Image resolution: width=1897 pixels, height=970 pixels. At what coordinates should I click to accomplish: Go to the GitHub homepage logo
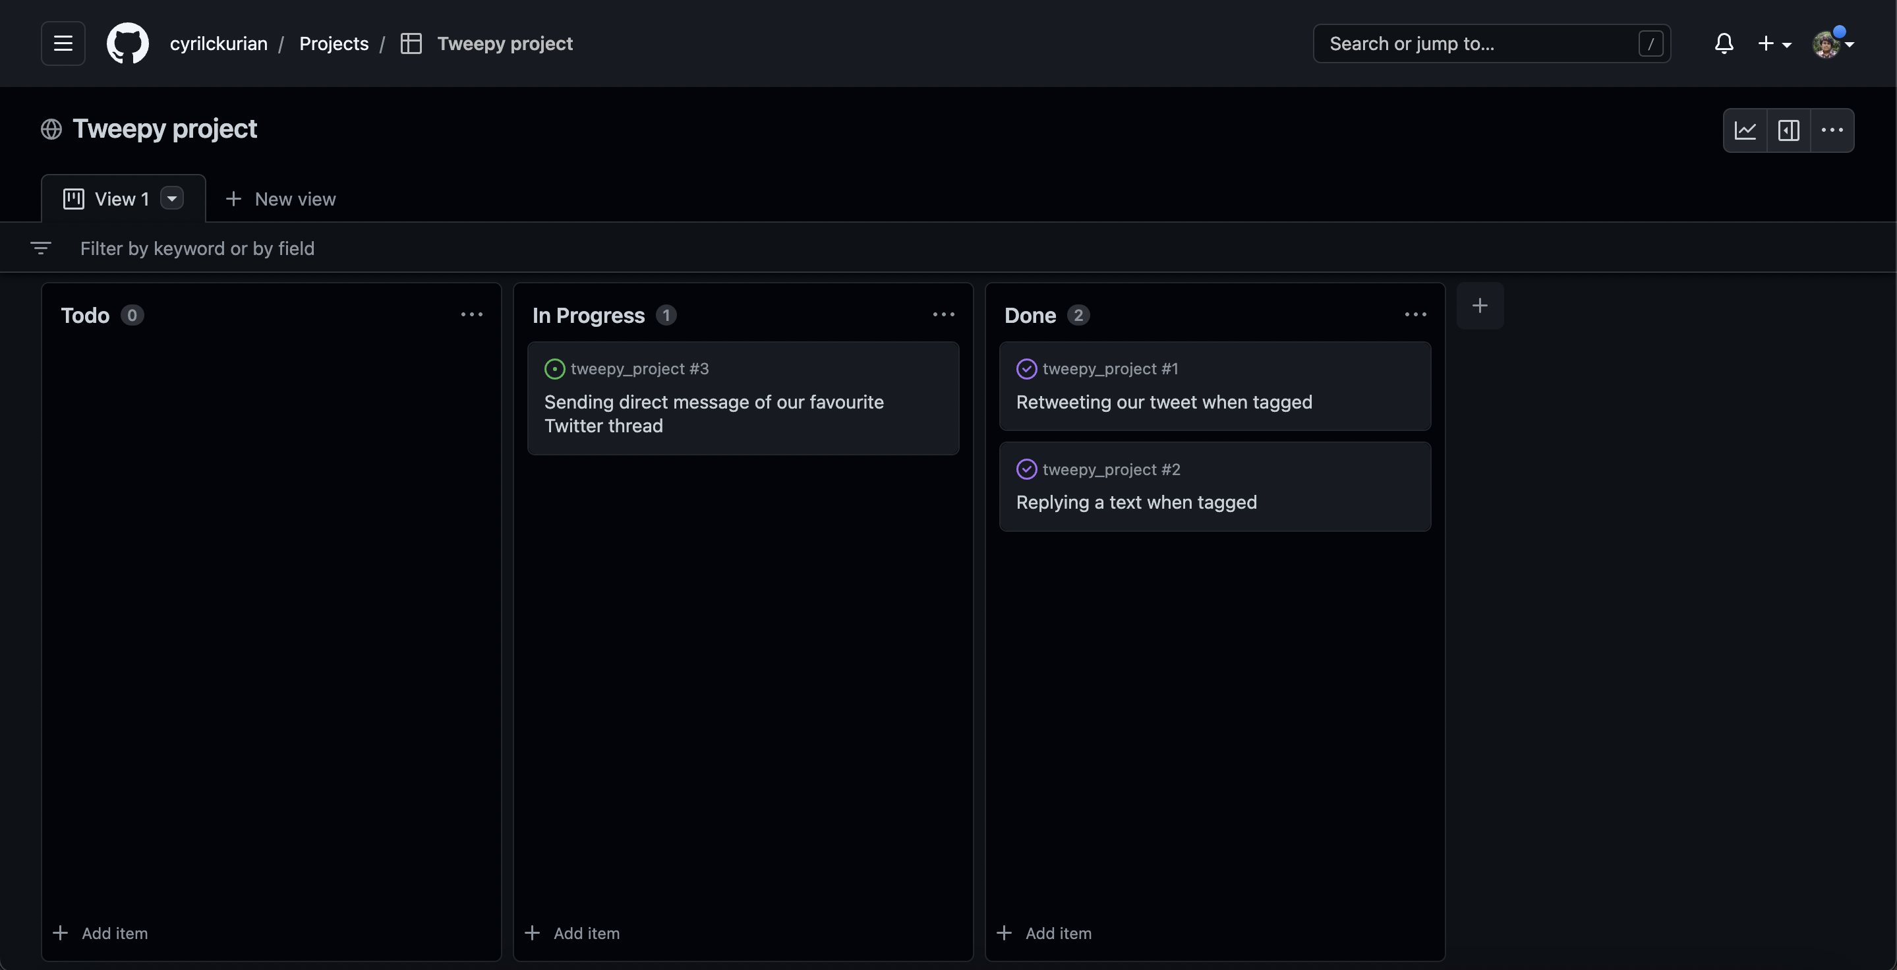[x=127, y=43]
